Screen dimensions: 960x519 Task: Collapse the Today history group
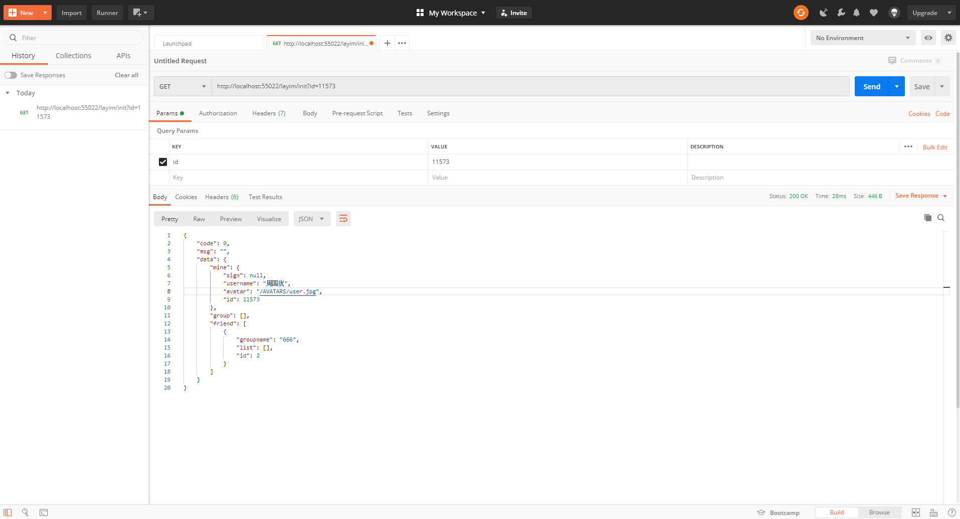point(8,93)
